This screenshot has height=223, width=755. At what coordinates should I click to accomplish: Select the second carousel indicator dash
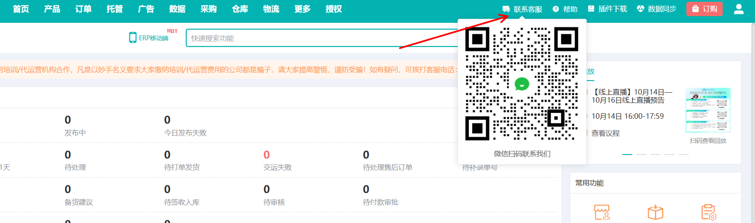pos(642,154)
